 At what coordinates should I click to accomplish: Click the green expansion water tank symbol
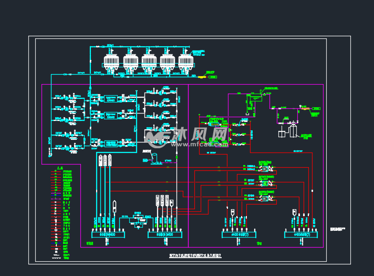coord(256,97)
